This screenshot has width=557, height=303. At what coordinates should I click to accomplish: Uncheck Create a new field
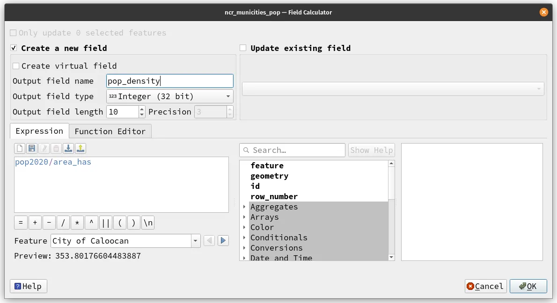14,47
